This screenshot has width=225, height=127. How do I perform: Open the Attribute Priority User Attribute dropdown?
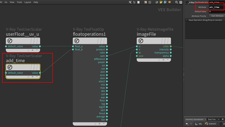[x=217, y=16]
